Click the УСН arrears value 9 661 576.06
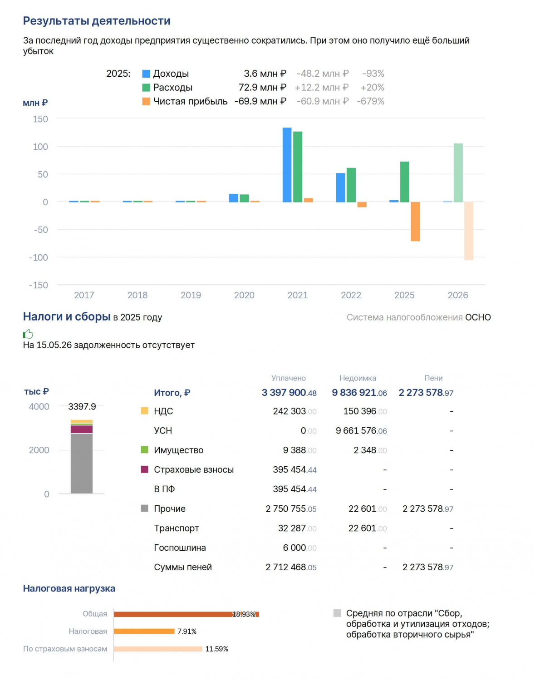535x681 pixels. [x=361, y=430]
